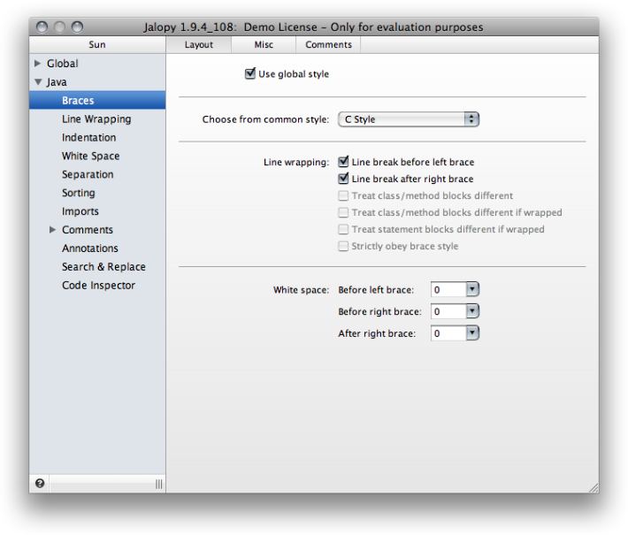Switch to the Misc tab
Viewport: 628px width, 535px height.
[x=264, y=45]
